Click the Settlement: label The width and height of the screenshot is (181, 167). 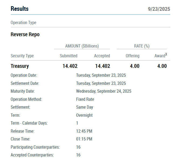[21, 107]
